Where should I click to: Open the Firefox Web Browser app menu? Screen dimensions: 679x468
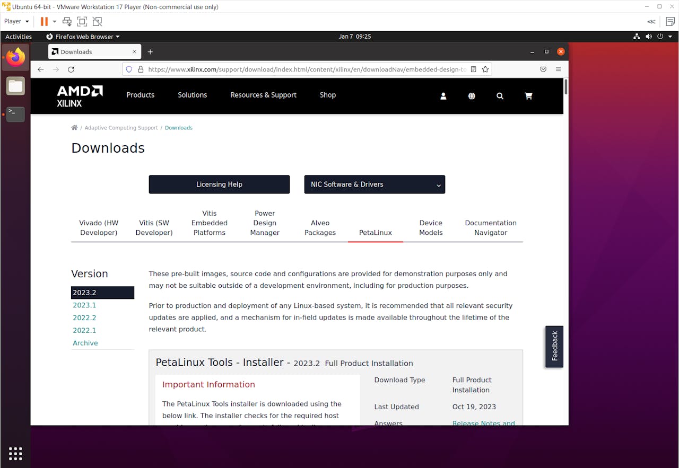coord(83,37)
